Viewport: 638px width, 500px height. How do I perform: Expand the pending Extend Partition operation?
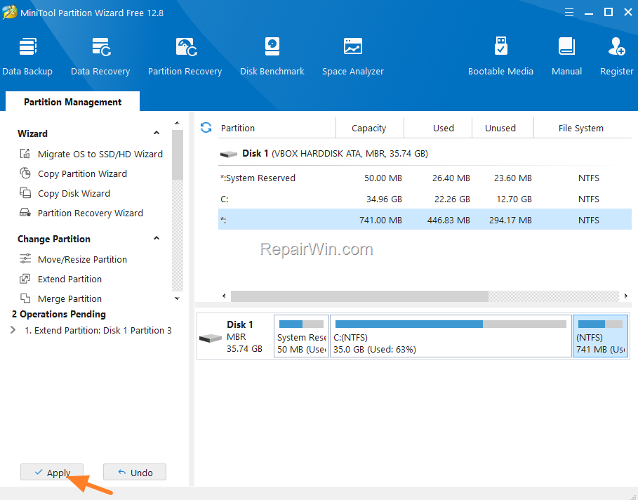click(x=13, y=330)
